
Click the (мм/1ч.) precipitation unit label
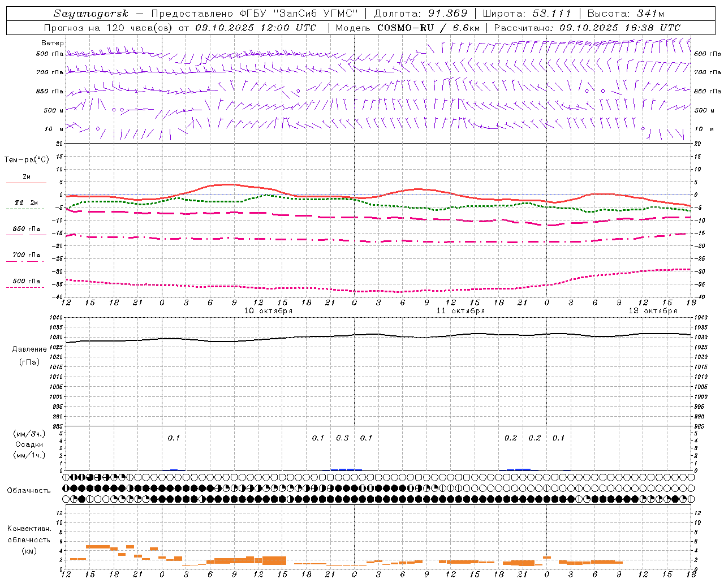pyautogui.click(x=29, y=455)
